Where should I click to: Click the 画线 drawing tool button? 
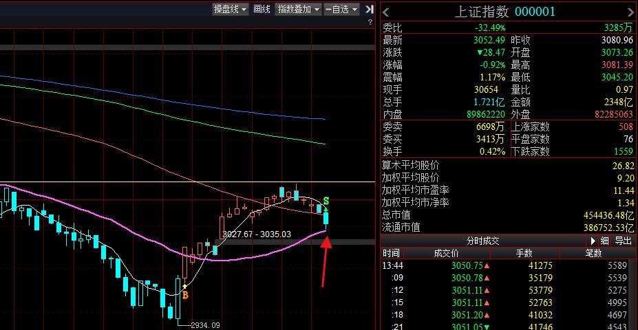262,9
